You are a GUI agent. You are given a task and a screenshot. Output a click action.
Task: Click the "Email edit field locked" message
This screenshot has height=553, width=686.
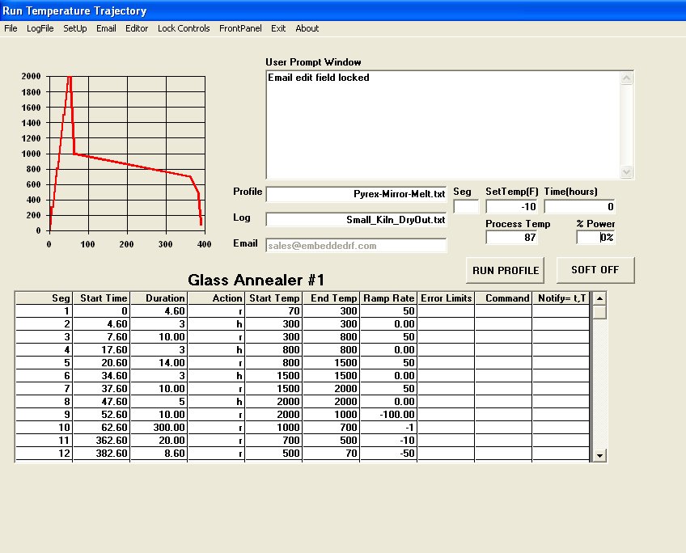tap(319, 78)
